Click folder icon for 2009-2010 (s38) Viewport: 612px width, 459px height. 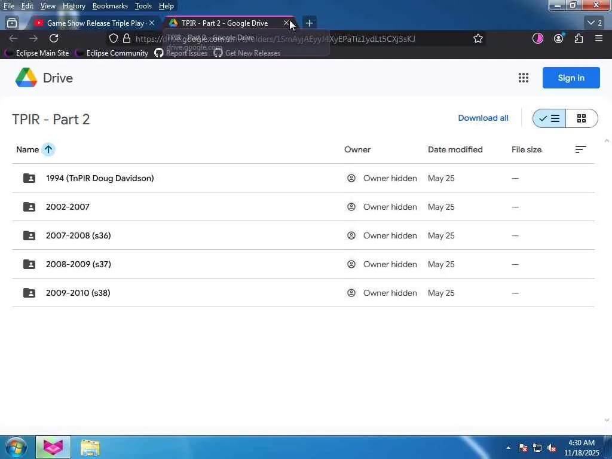[x=29, y=293]
